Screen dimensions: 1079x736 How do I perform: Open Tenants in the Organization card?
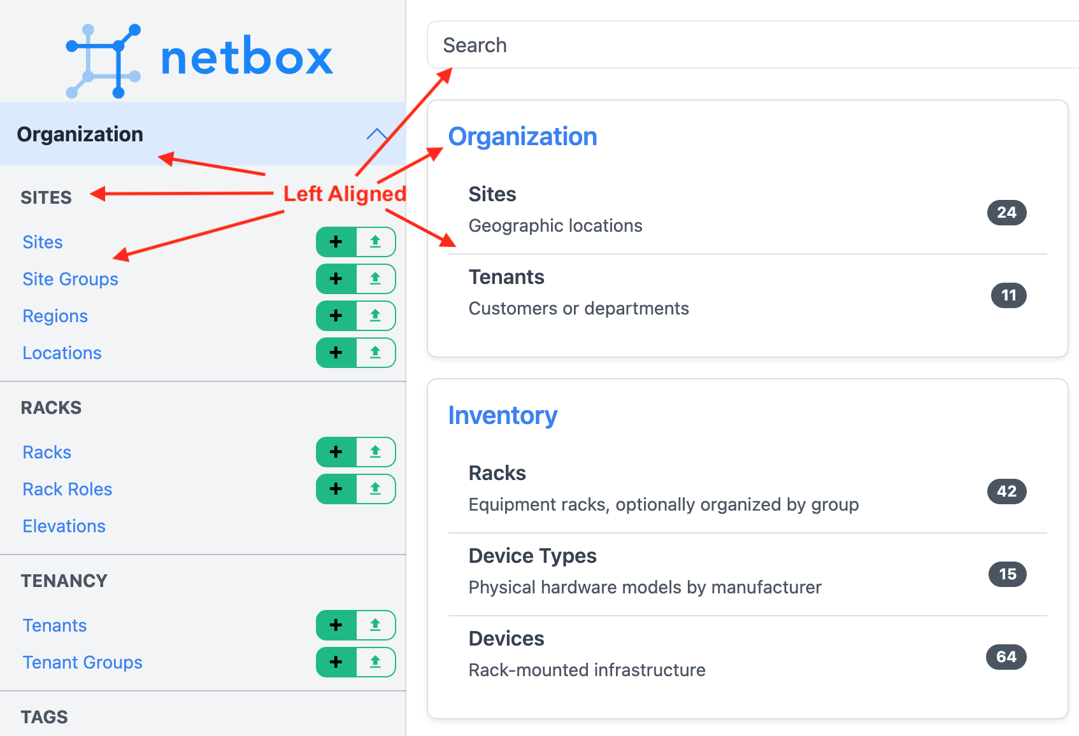pyautogui.click(x=506, y=277)
